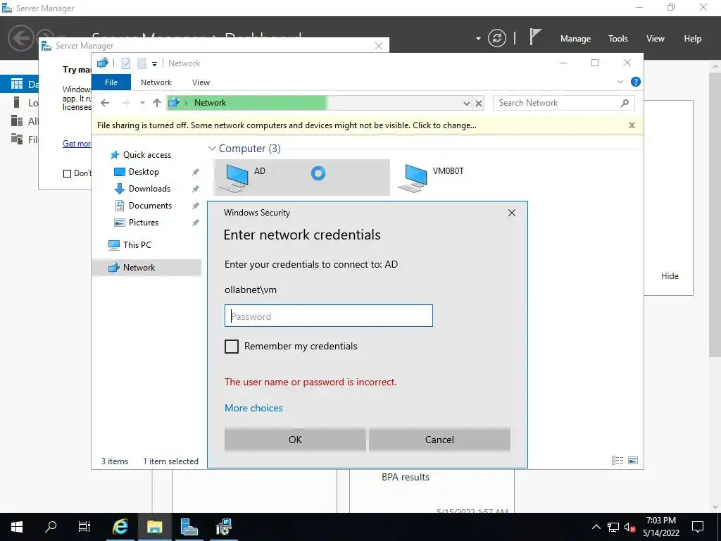Stop loading in the address bar

(x=479, y=103)
